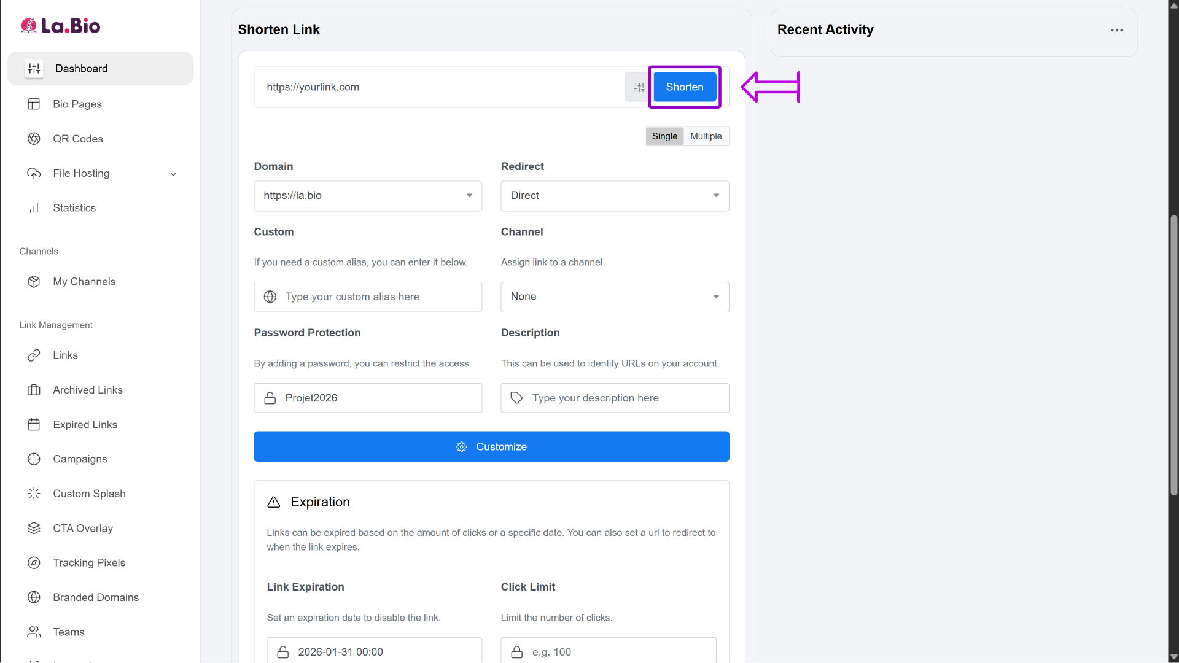Expand File Hosting submenu chevron
Viewport: 1179px width, 663px height.
tap(173, 174)
